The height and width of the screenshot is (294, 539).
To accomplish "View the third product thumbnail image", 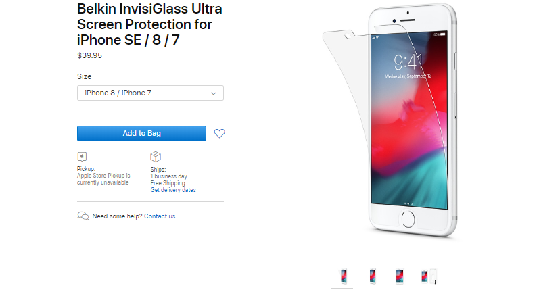I will click(399, 276).
